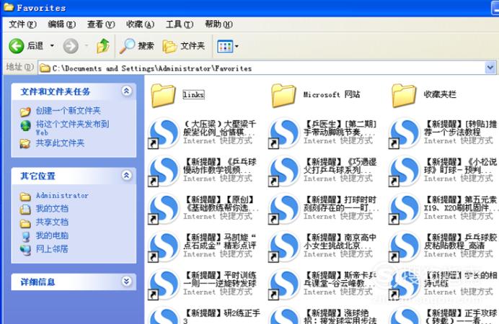Click 将这个文件夹发布到 Web link

coord(72,127)
